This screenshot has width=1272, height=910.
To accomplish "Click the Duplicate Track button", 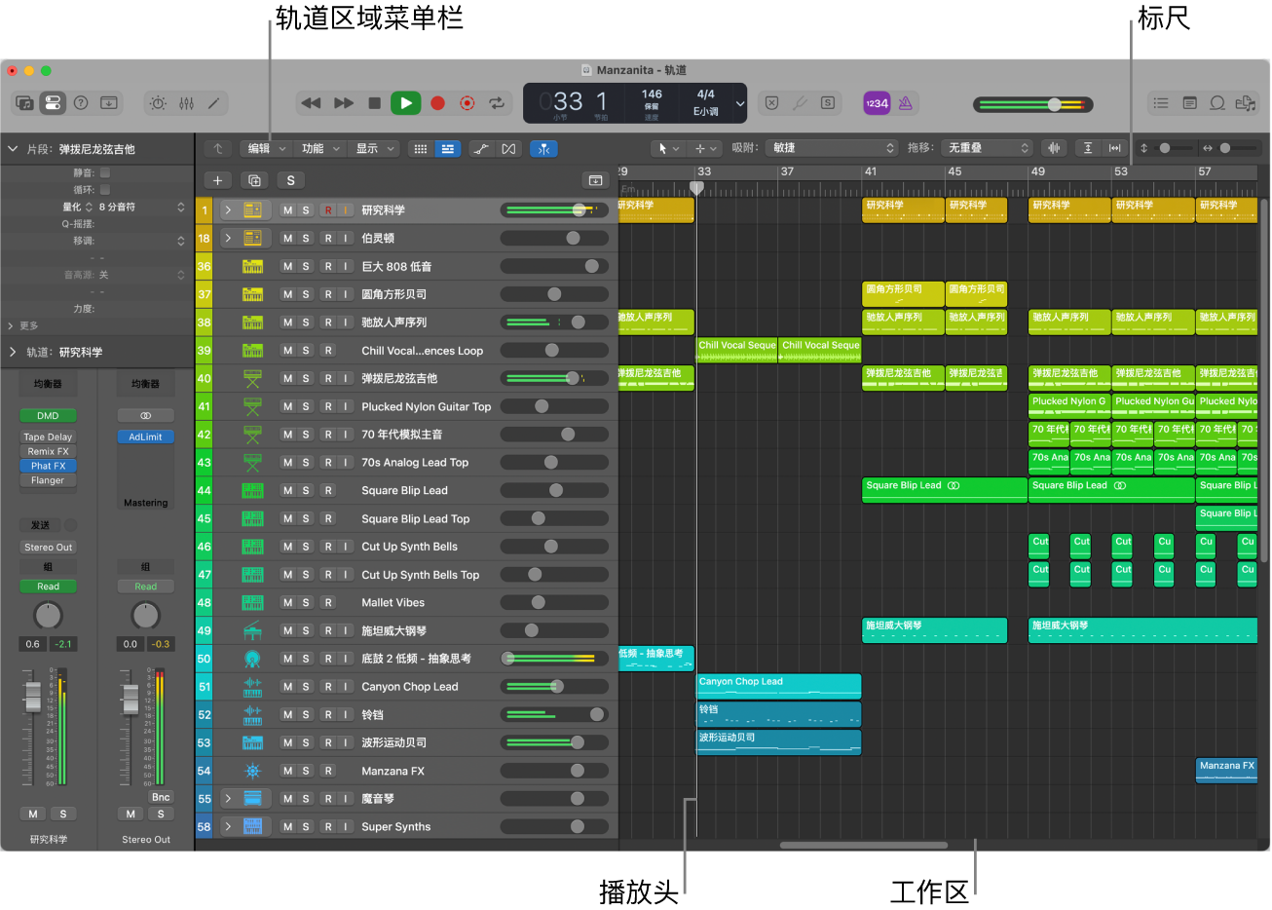I will (x=254, y=180).
